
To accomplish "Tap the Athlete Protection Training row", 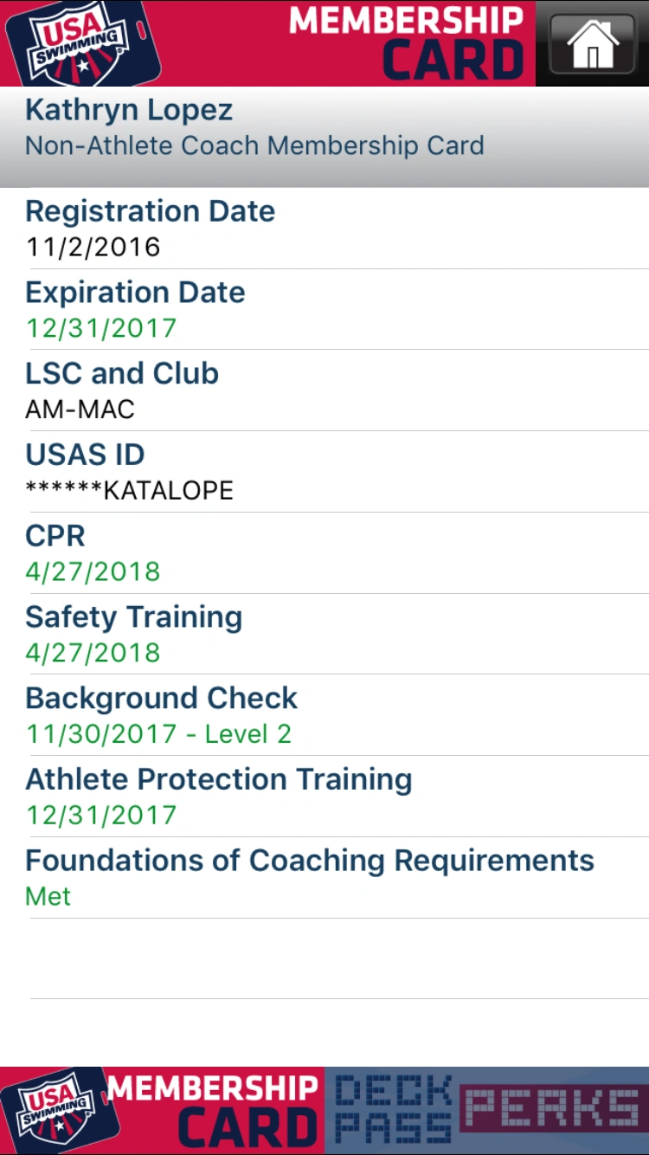I will 324,797.
